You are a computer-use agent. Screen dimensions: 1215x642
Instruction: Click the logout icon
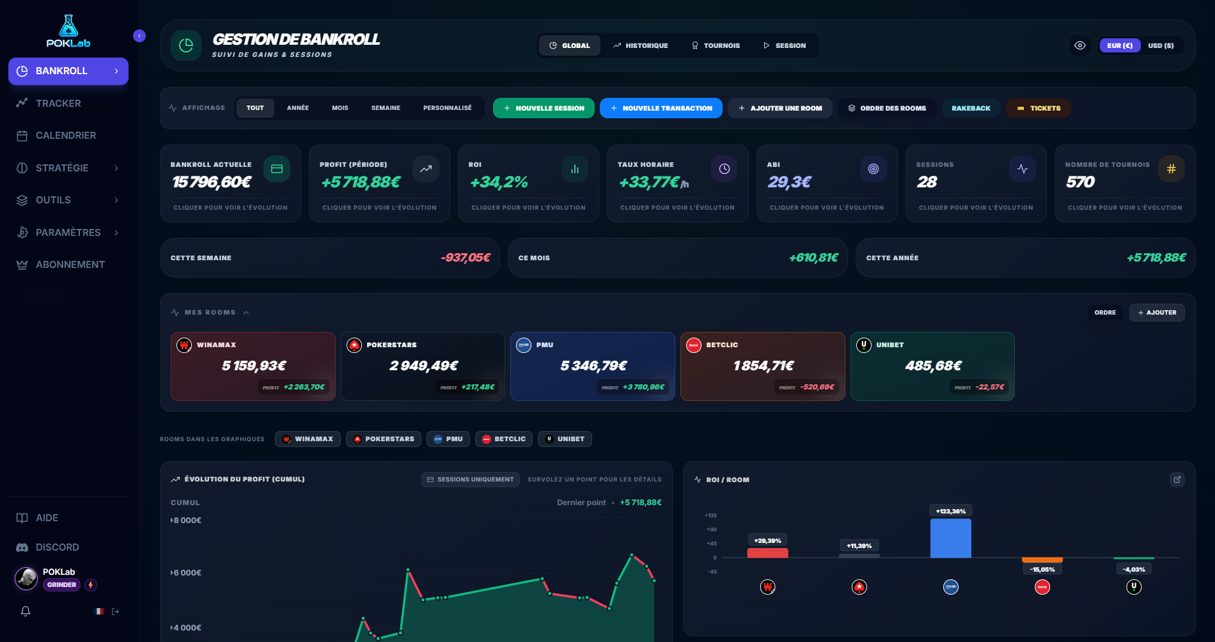116,612
